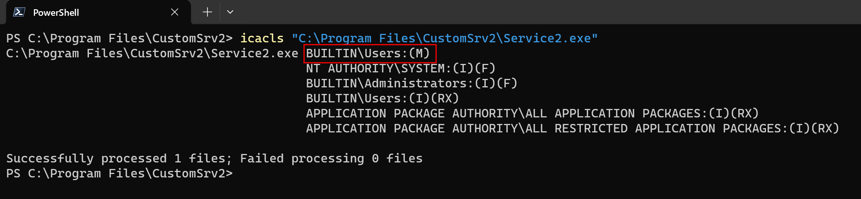Click the PowerShell icon in the tab
This screenshot has width=861, height=199.
click(19, 12)
